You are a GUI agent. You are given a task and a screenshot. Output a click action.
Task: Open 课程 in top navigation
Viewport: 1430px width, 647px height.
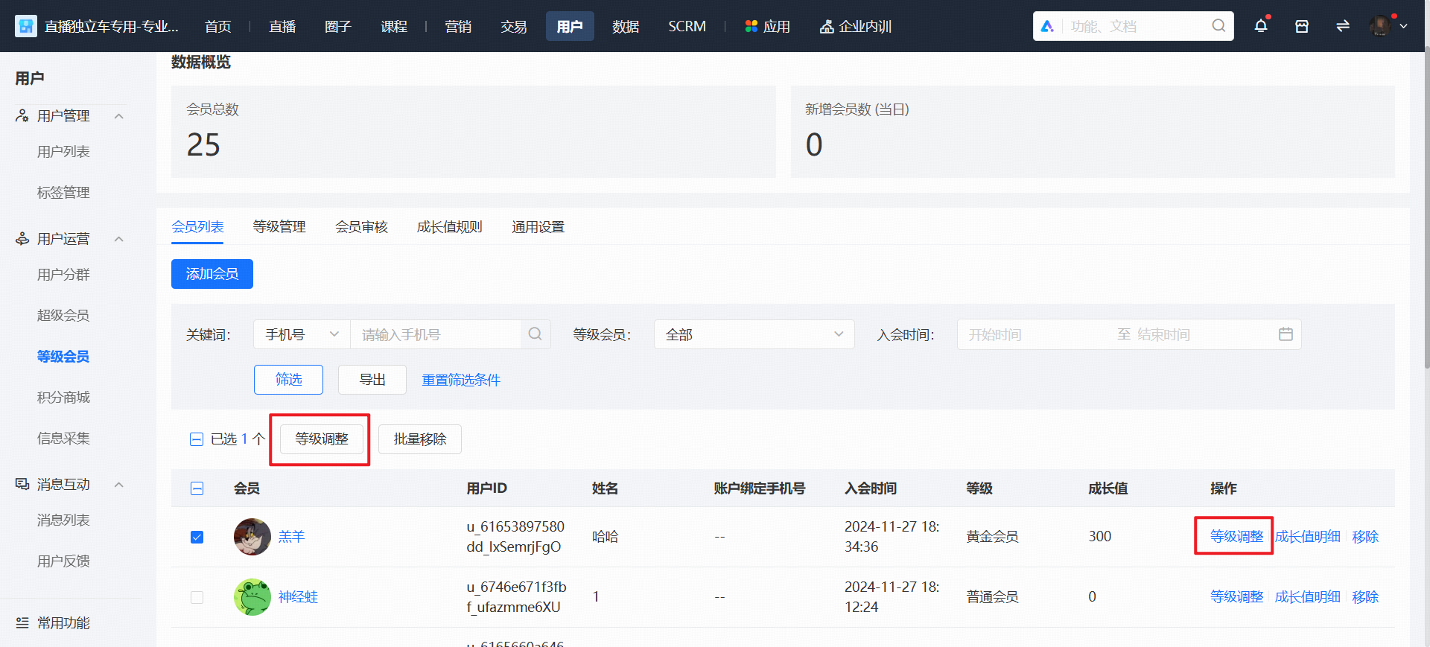(394, 27)
